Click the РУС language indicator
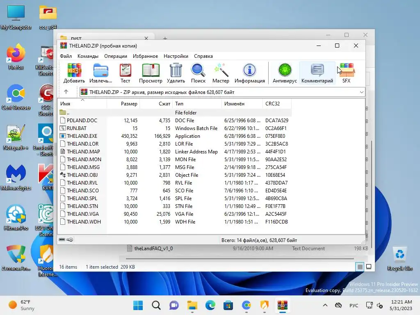Image resolution: width=420 pixels, height=315 pixels. click(354, 305)
